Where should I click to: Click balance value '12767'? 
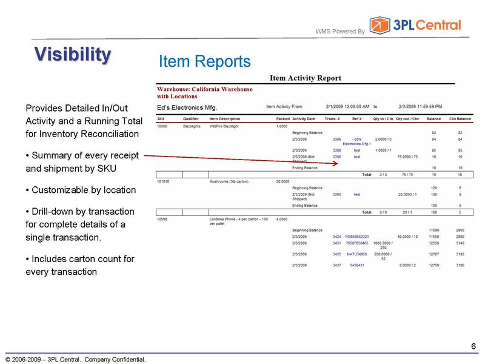(x=433, y=254)
